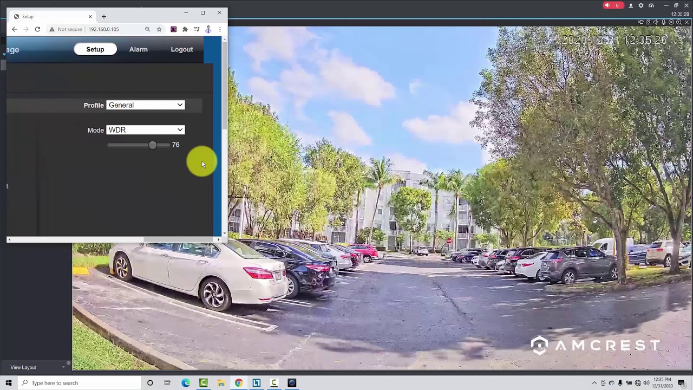This screenshot has height=390, width=693.
Task: Open the Windows Start menu
Action: [8, 383]
